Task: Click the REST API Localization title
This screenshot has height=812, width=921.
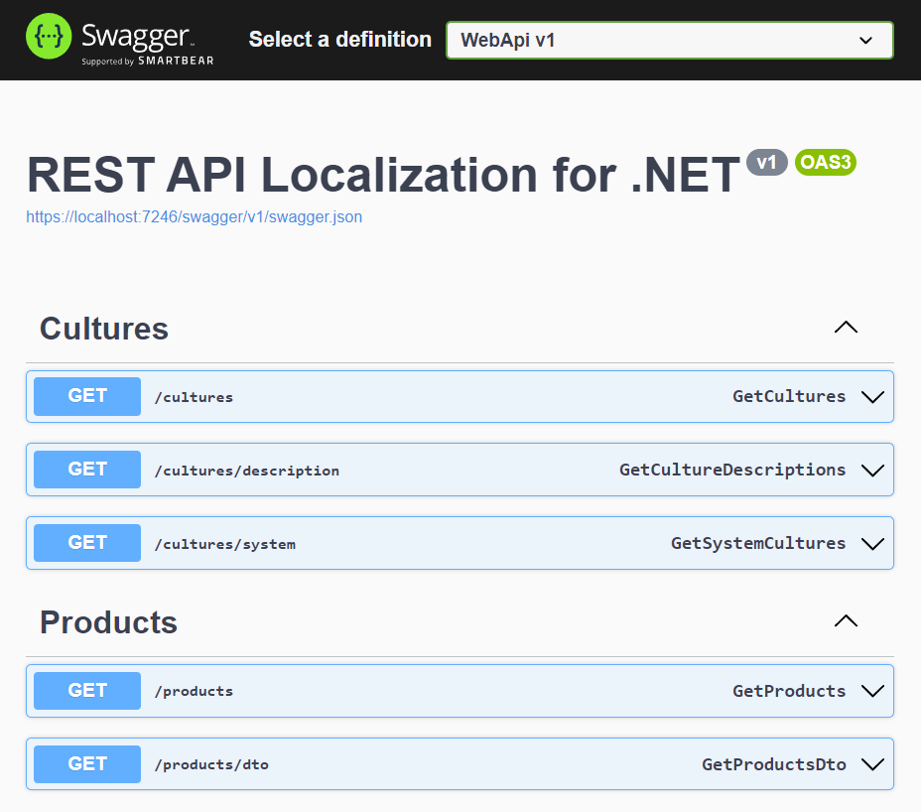Action: click(383, 175)
